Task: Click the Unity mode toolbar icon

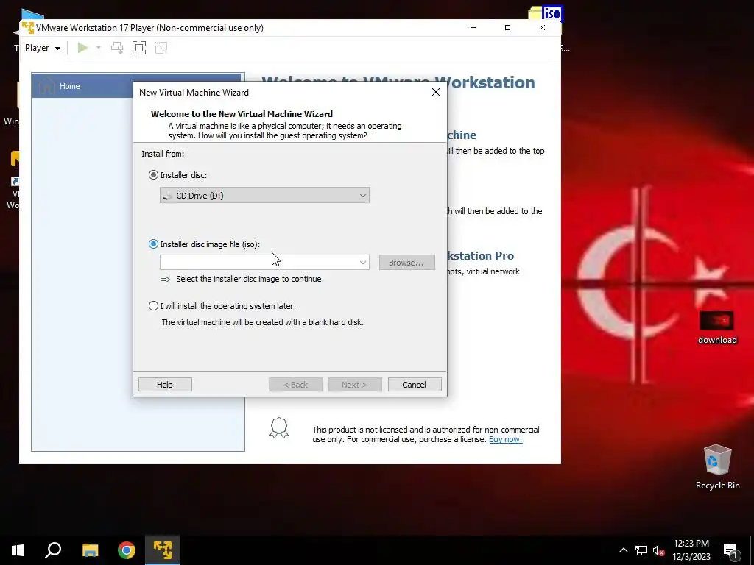Action: coord(161,48)
